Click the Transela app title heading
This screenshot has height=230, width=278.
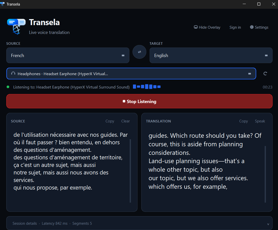44,22
